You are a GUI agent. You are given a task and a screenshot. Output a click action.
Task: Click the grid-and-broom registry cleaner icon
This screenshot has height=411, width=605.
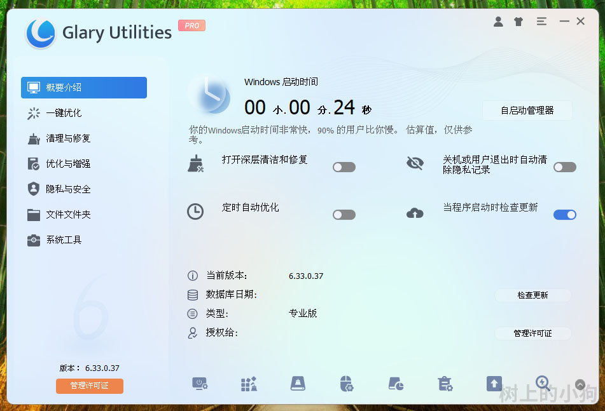[x=249, y=384]
